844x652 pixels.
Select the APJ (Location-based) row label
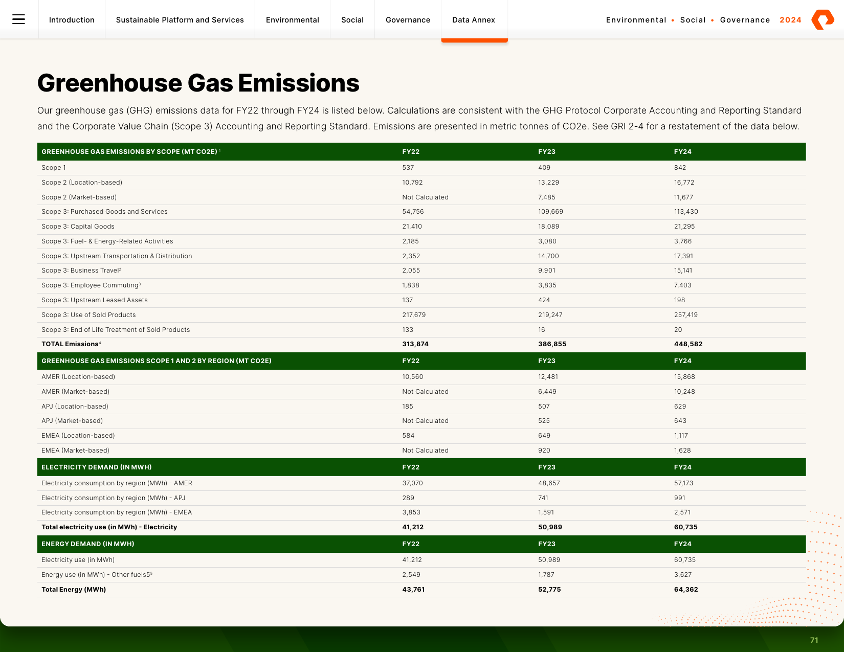click(75, 407)
